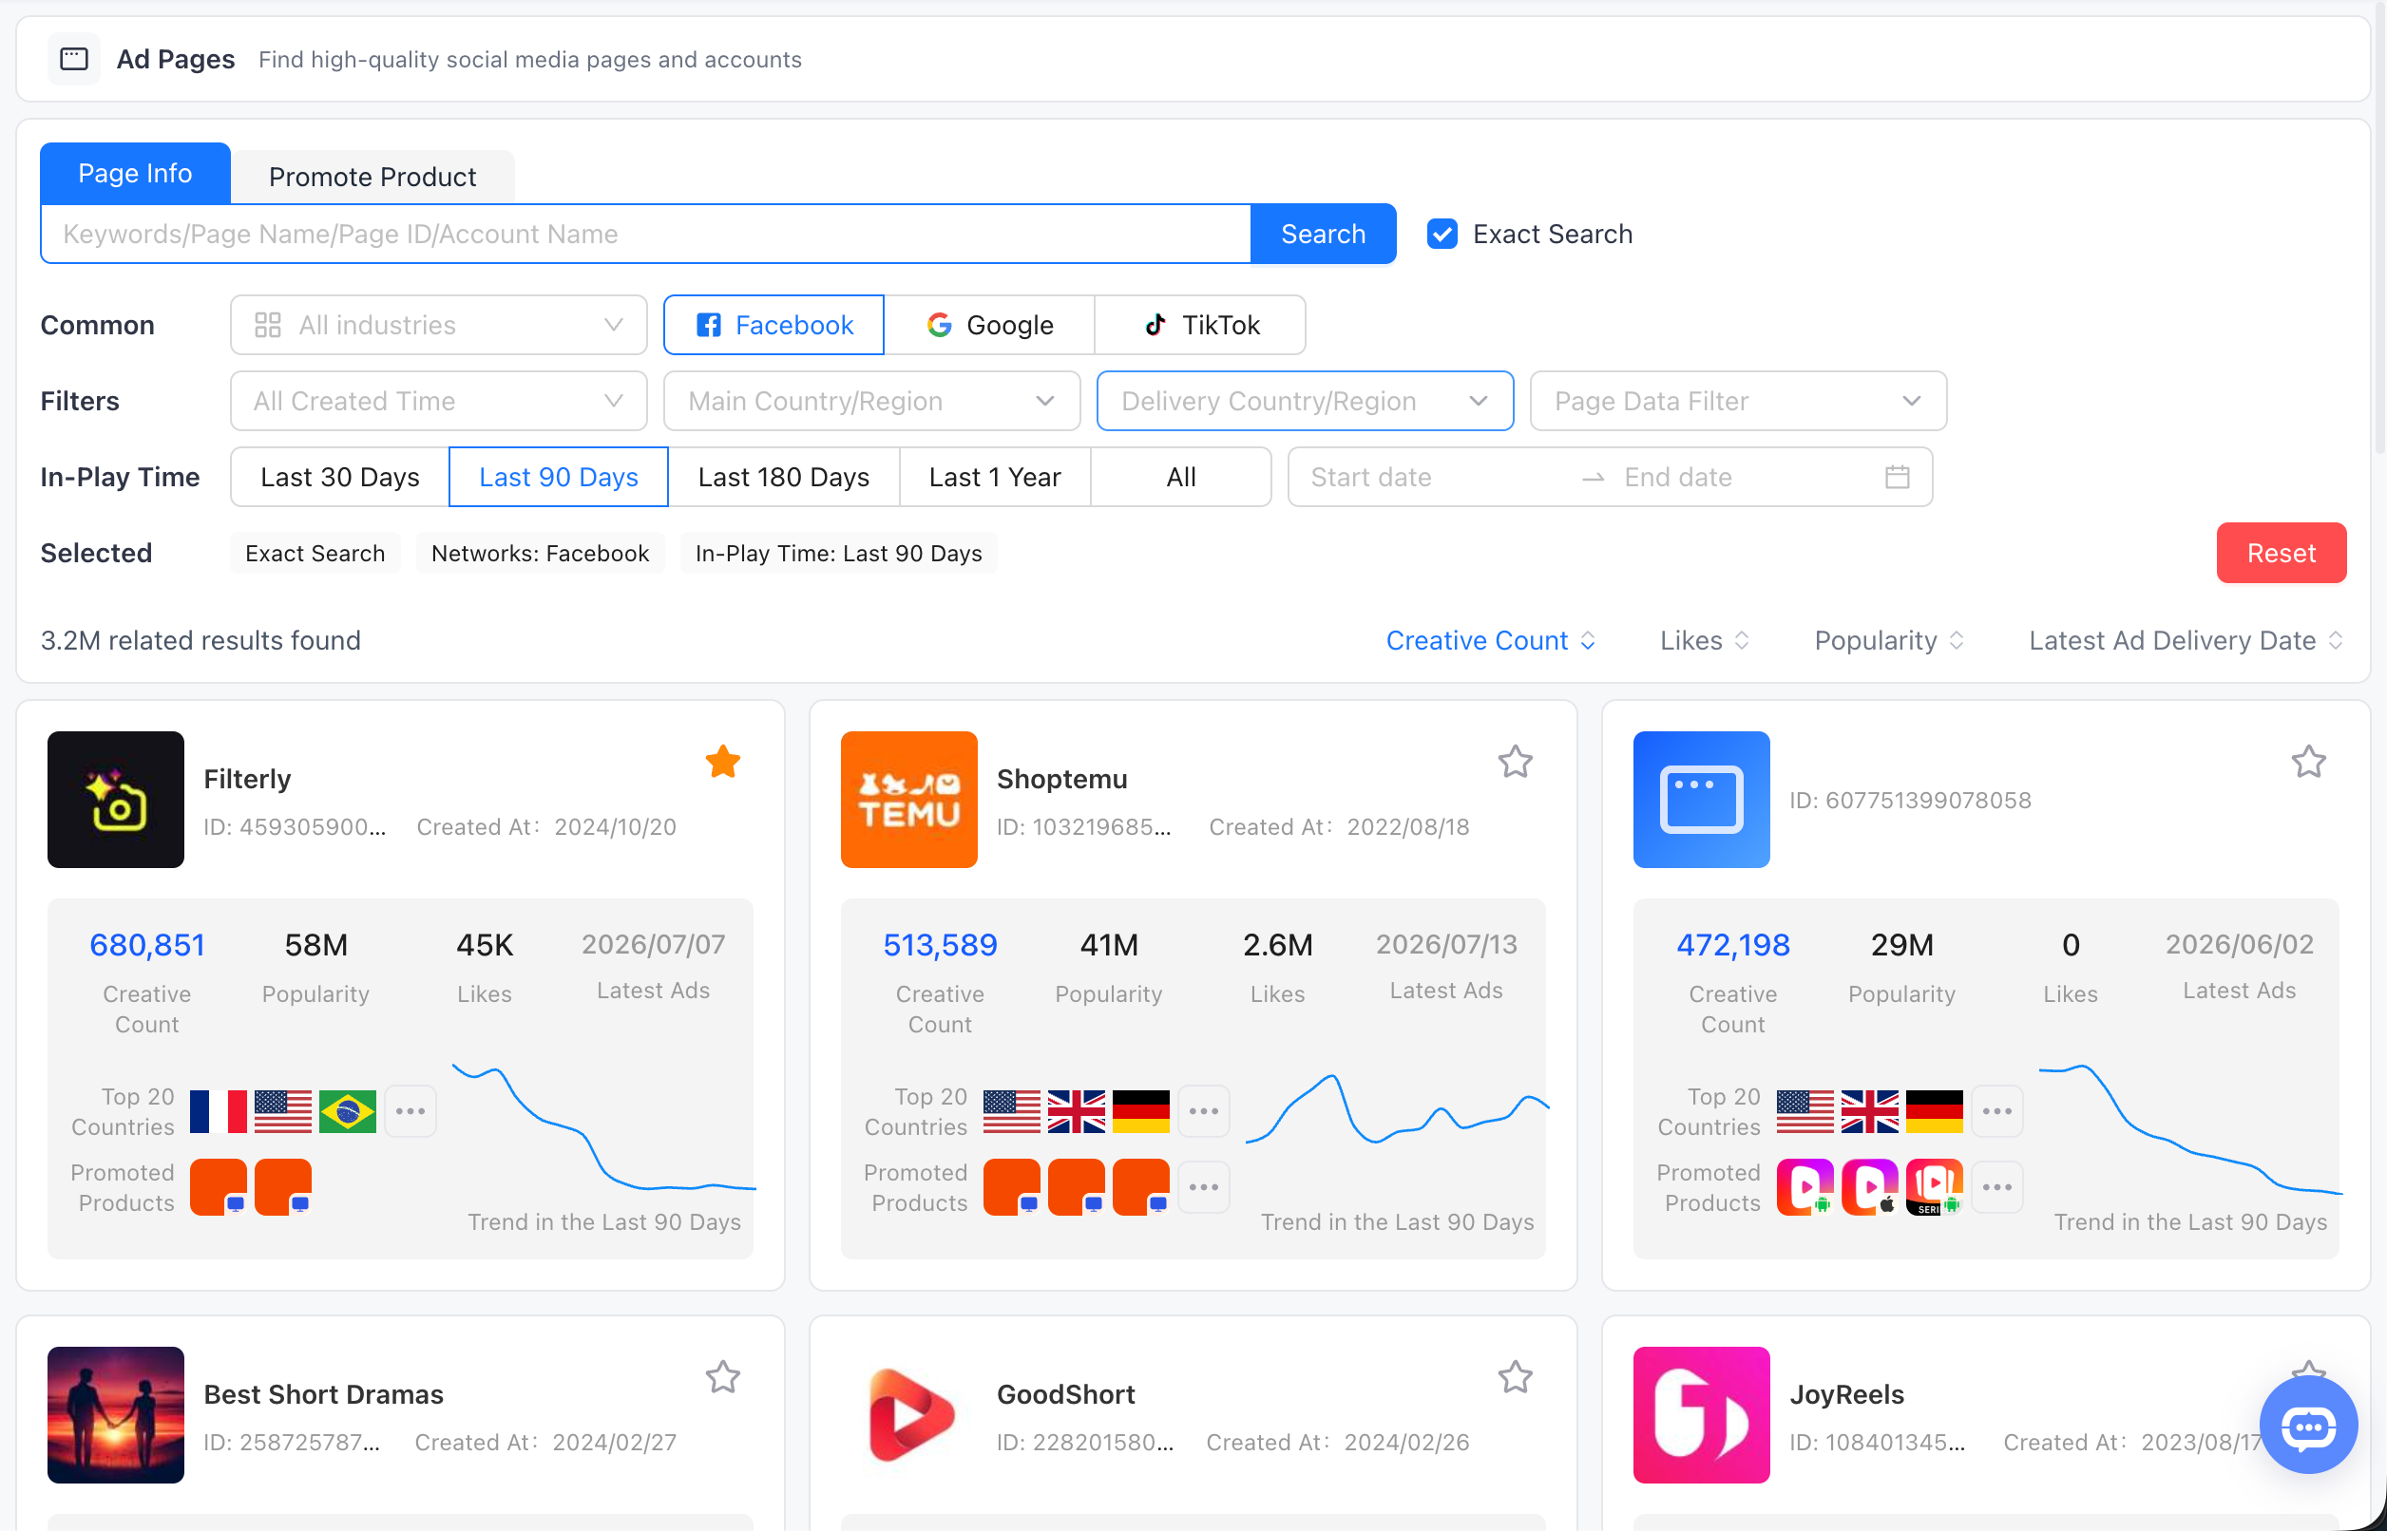Favorite page ID 607751399078058 star
The height and width of the screenshot is (1531, 2387).
pos(2308,762)
